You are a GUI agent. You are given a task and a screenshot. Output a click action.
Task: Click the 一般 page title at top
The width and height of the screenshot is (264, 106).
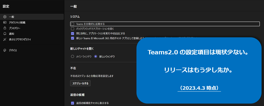point(73,6)
